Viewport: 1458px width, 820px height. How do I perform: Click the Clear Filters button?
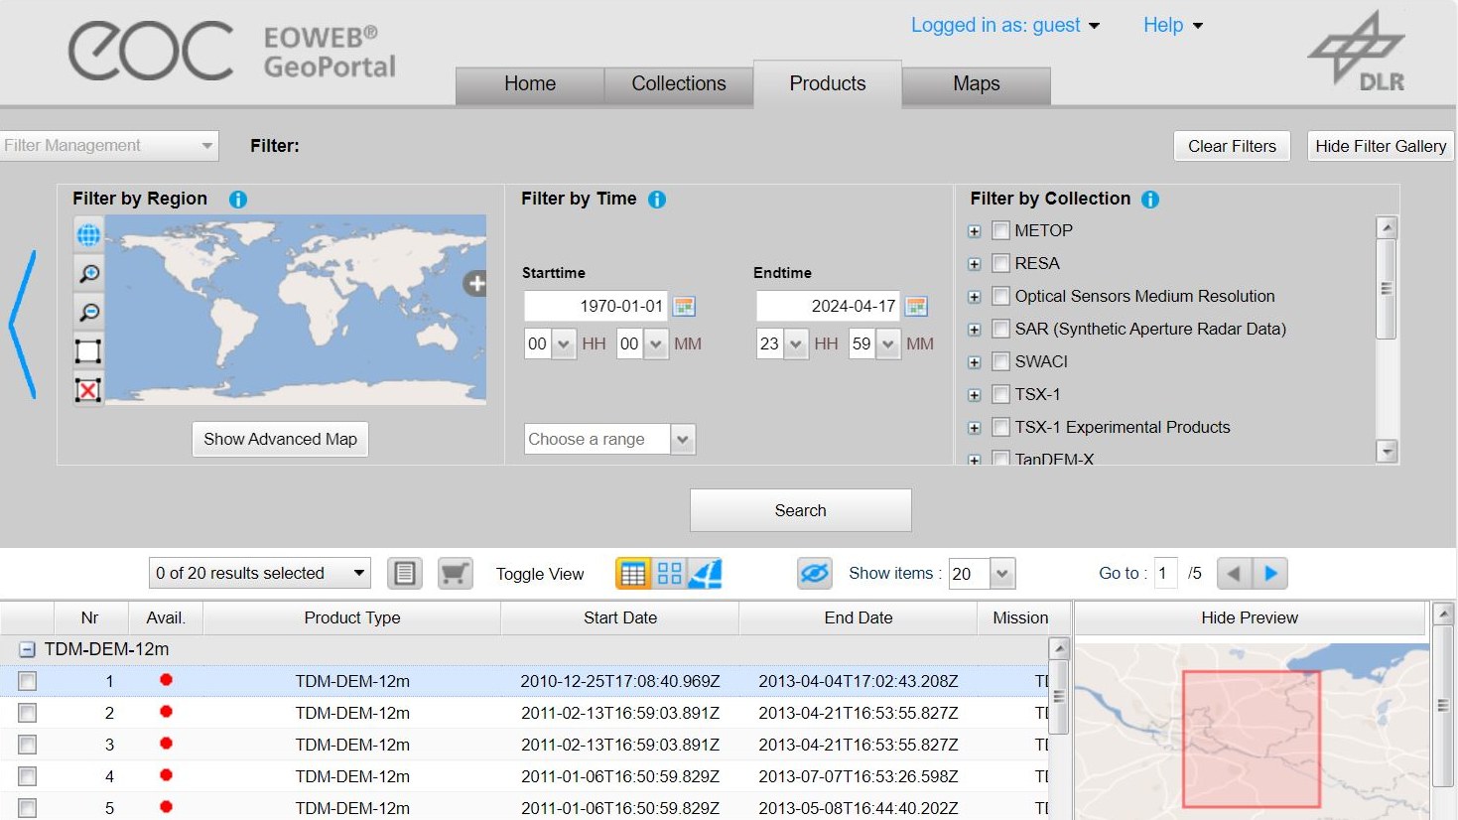(1231, 146)
